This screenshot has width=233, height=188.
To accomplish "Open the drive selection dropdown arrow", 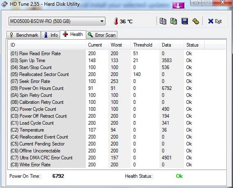I will pyautogui.click(x=102, y=21).
